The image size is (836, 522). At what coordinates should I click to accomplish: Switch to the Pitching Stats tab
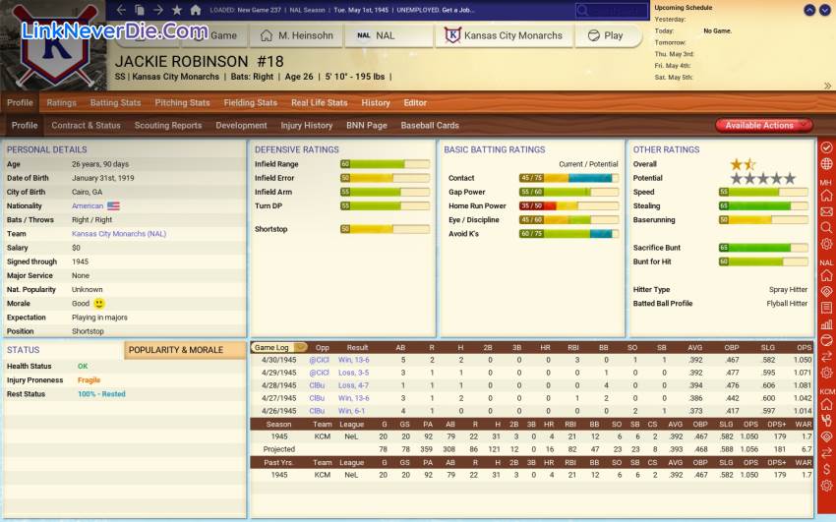[x=182, y=103]
